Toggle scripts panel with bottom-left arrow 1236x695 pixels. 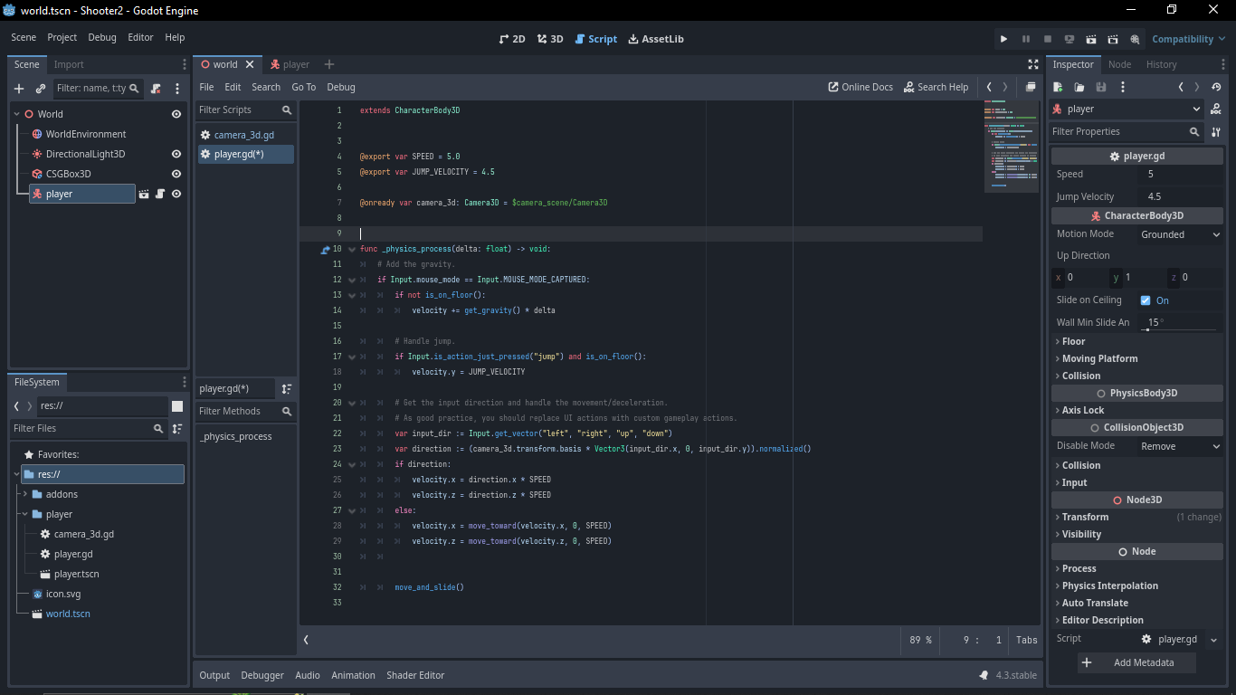pyautogui.click(x=306, y=640)
